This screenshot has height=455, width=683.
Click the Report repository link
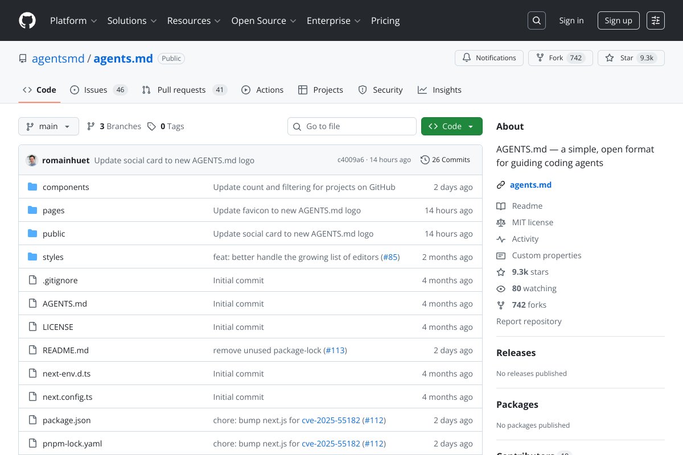click(529, 321)
